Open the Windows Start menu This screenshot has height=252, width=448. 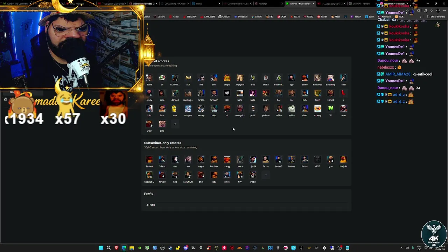pyautogui.click(x=101, y=248)
